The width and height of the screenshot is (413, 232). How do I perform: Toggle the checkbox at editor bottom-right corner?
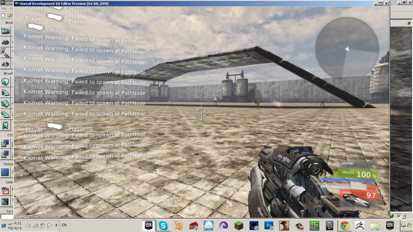399,215
